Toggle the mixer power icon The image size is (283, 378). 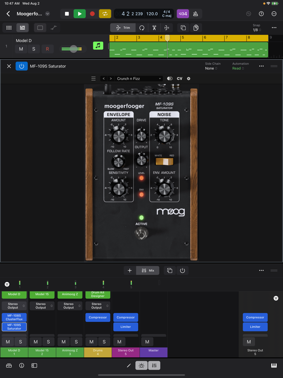[x=182, y=270]
